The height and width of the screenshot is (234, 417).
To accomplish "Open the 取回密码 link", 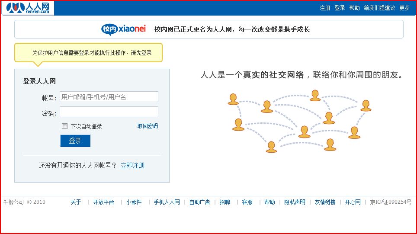I will pos(148,126).
